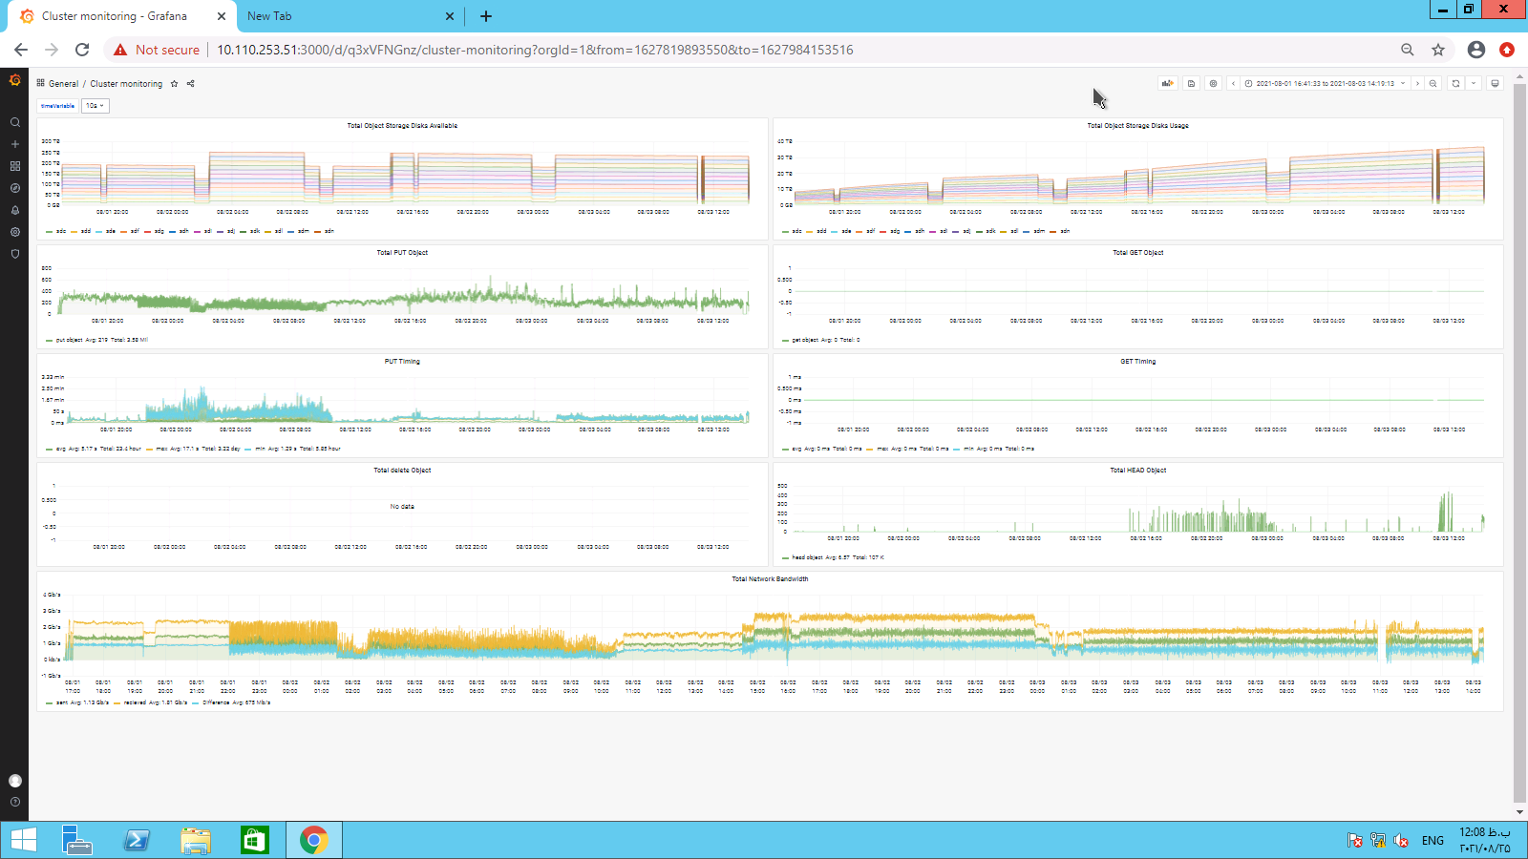Open the Total PUT Object panel title menu

click(x=402, y=253)
